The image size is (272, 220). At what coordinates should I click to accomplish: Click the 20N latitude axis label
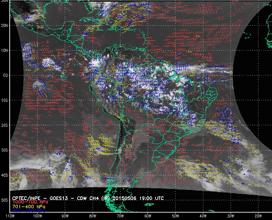[x=5, y=25]
